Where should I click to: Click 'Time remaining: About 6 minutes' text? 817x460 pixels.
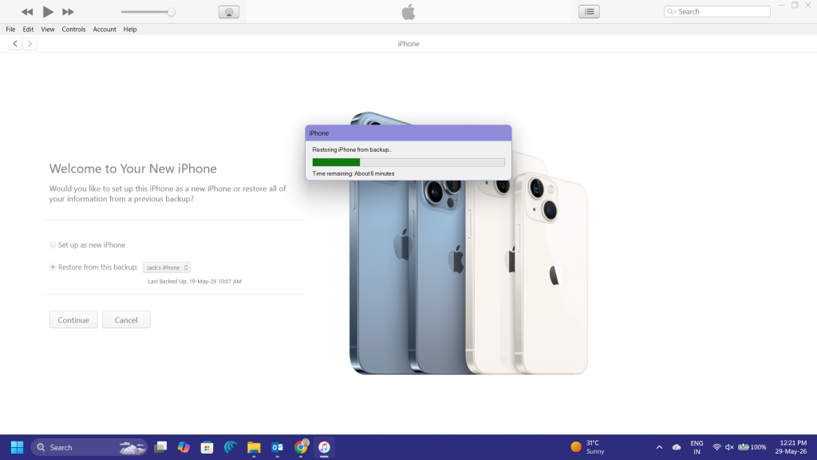pyautogui.click(x=353, y=173)
